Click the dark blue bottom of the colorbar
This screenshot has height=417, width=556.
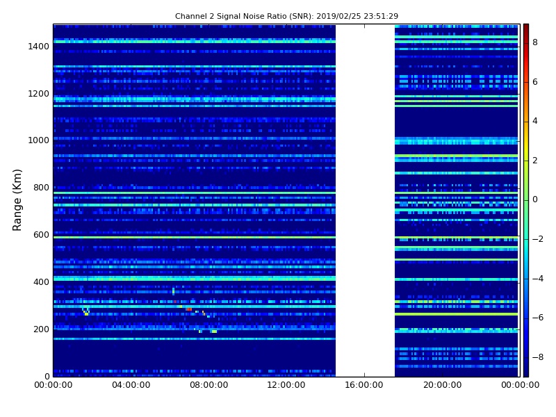[x=526, y=366]
